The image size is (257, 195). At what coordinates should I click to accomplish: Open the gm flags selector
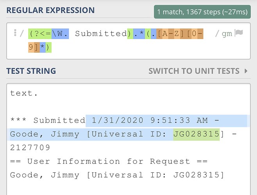click(227, 34)
